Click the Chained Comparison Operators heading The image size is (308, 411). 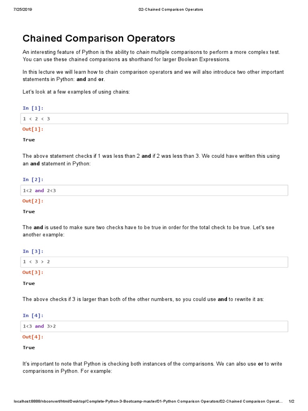pyautogui.click(x=99, y=39)
